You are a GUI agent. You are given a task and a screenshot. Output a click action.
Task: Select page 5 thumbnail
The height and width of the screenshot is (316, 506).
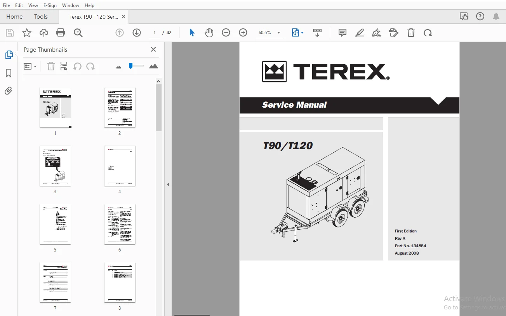pyautogui.click(x=55, y=224)
